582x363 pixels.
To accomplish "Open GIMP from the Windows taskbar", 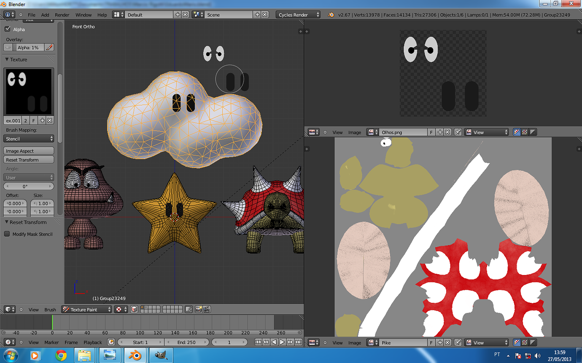I will pyautogui.click(x=160, y=355).
